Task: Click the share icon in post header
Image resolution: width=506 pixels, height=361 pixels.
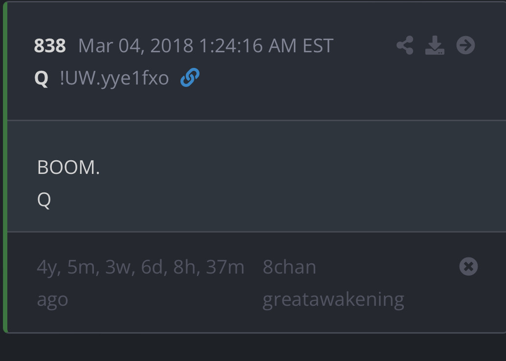Action: pos(405,45)
